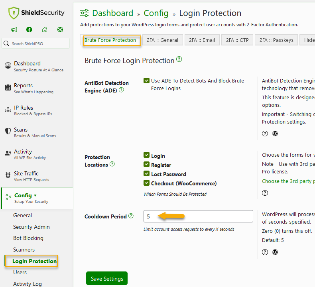Open the Facebook icon in sidebar
Screen dimensions: 315x287
coord(29,30)
